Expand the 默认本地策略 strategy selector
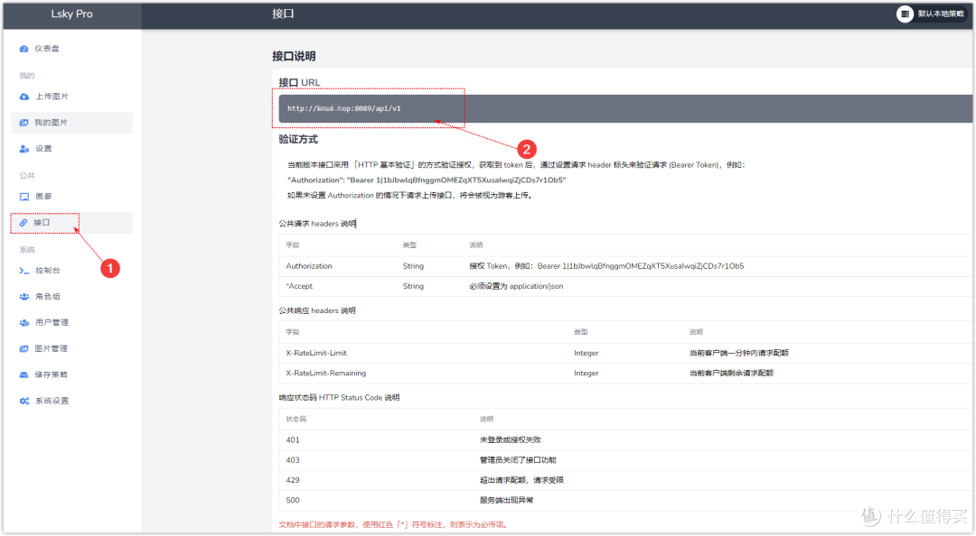 pyautogui.click(x=931, y=14)
